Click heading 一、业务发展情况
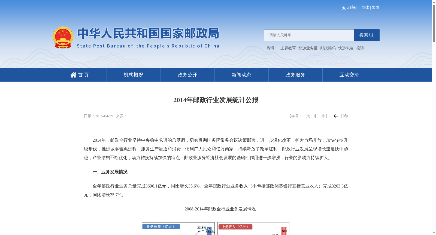Image resolution: width=436 pixels, height=235 pixels. [110, 172]
